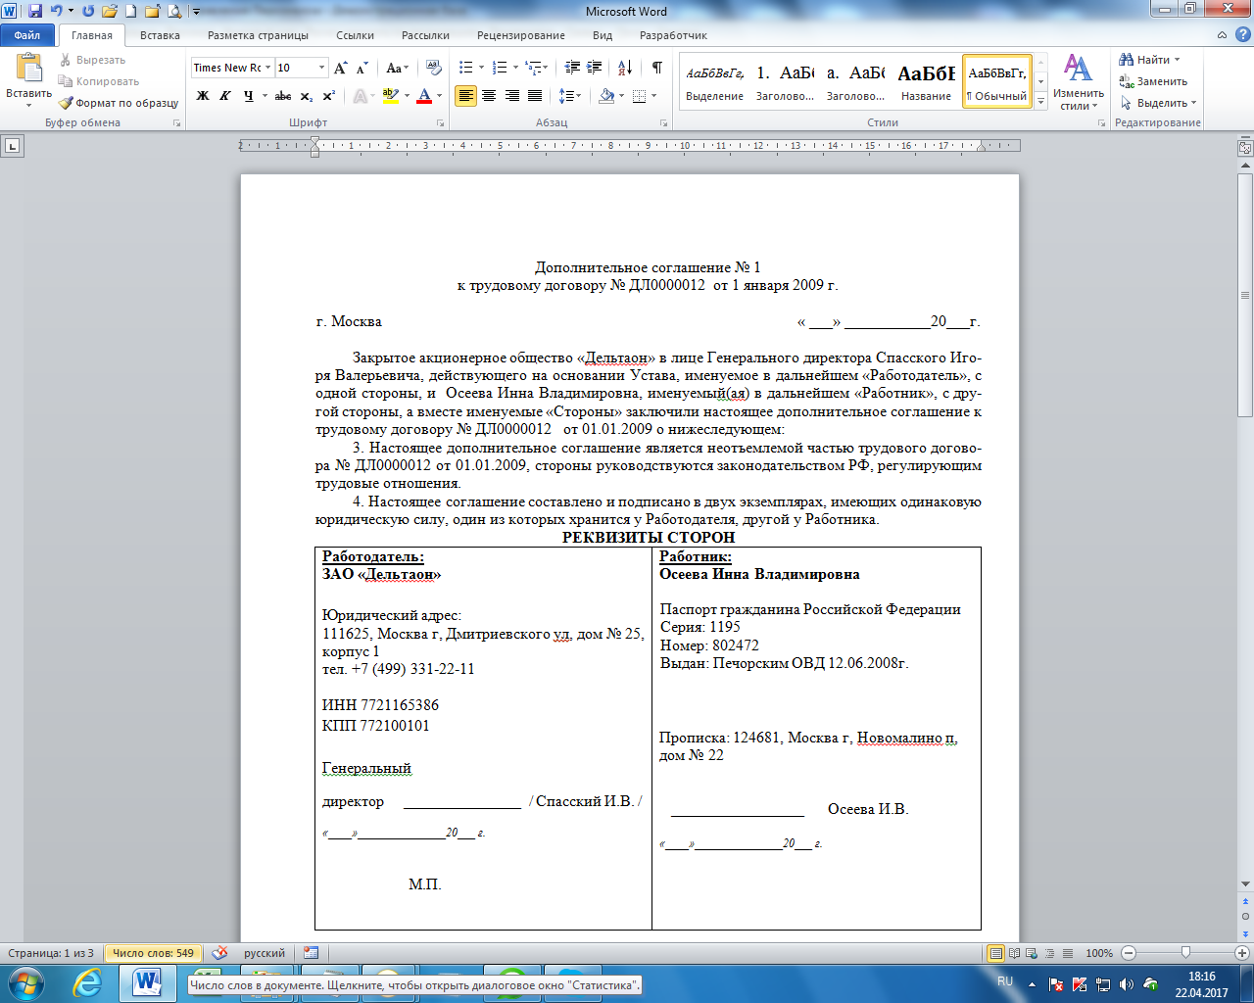Viewport: 1254px width, 1003px height.
Task: Click the Clear Formatting icon
Action: point(434,68)
